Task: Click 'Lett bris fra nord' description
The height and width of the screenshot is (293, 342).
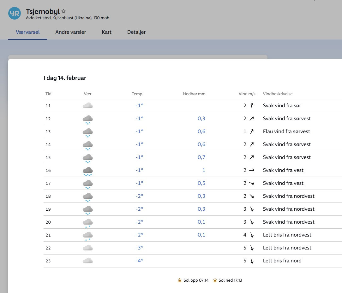Action: pos(282,261)
